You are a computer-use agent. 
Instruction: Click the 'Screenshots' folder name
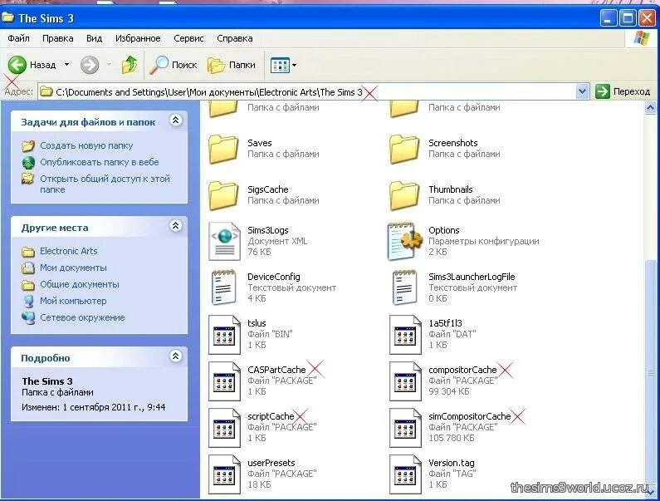453,143
